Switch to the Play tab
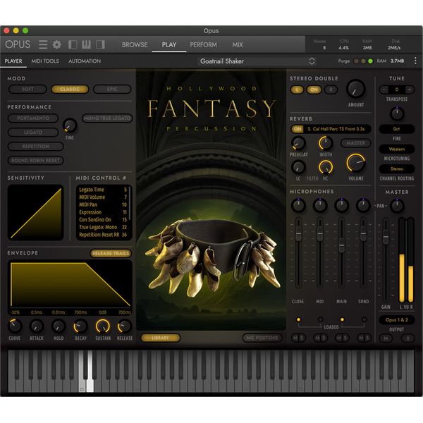This screenshot has width=423, height=423. pyautogui.click(x=169, y=45)
